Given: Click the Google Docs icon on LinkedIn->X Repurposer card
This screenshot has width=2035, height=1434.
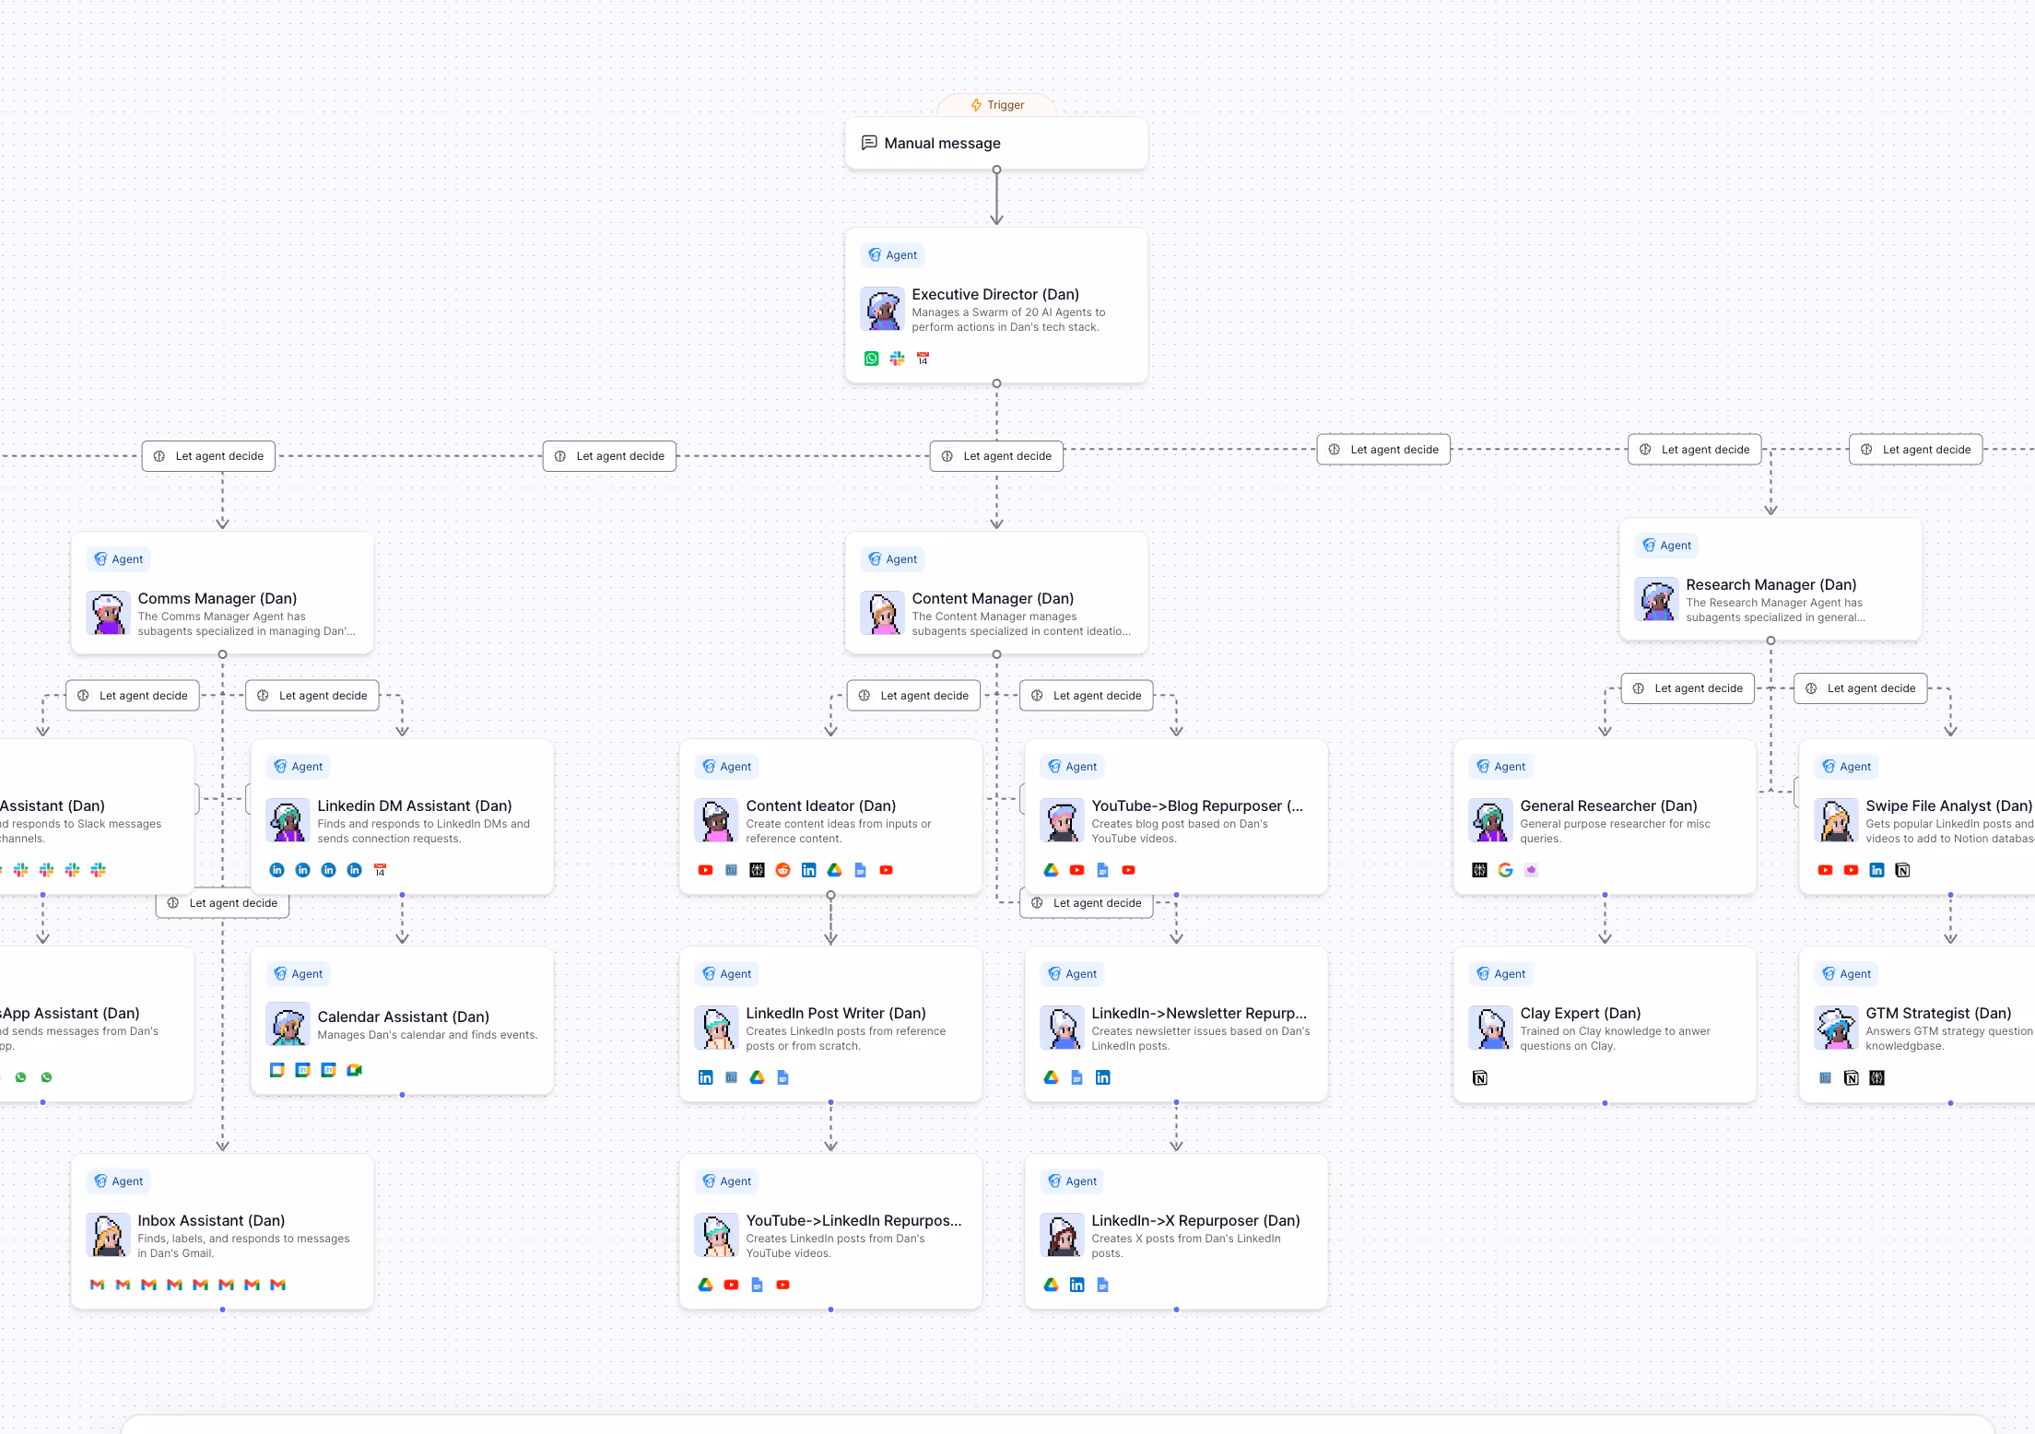Looking at the screenshot, I should pyautogui.click(x=1102, y=1285).
